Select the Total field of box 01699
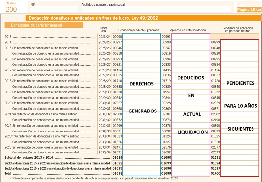Image resolution: width=262 pixels, height=182 pixels. point(191,173)
